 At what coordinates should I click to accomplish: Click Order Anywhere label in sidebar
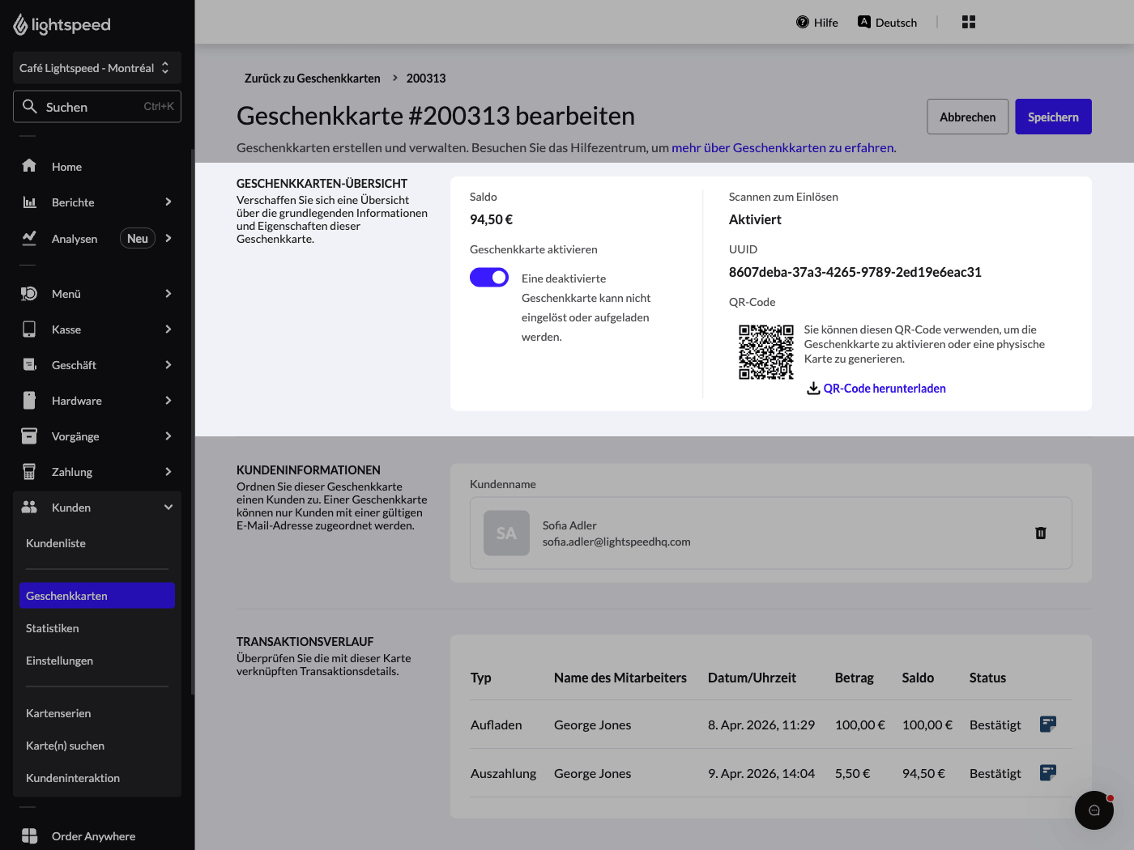pyautogui.click(x=94, y=836)
